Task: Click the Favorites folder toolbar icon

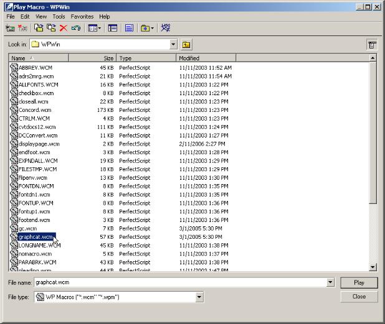Action: (145, 29)
